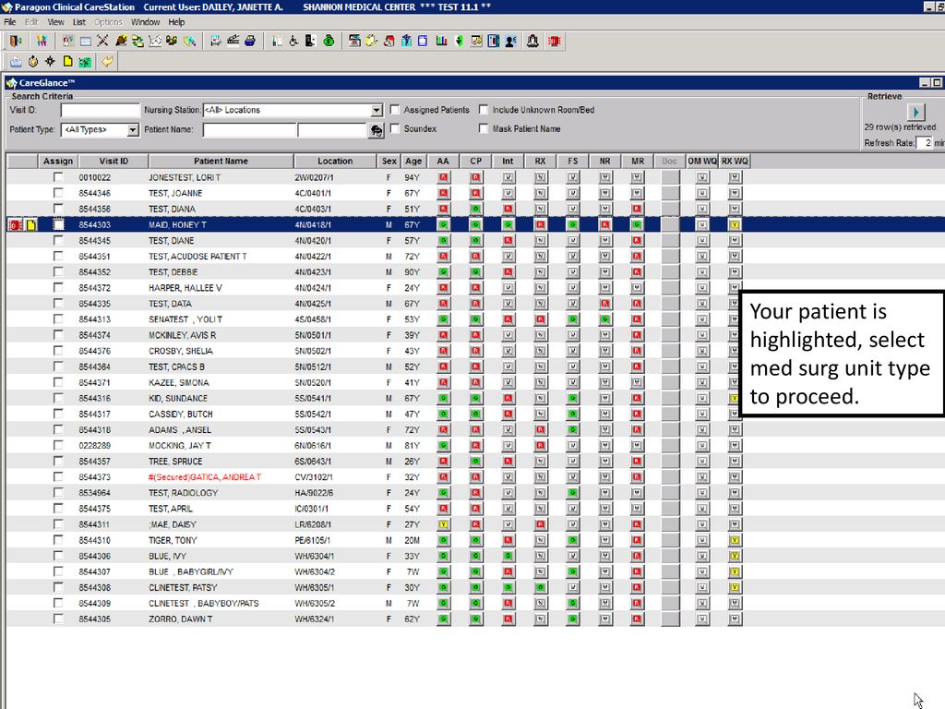Click the wheelchair toolbar icon
945x709 pixels.
(x=293, y=41)
